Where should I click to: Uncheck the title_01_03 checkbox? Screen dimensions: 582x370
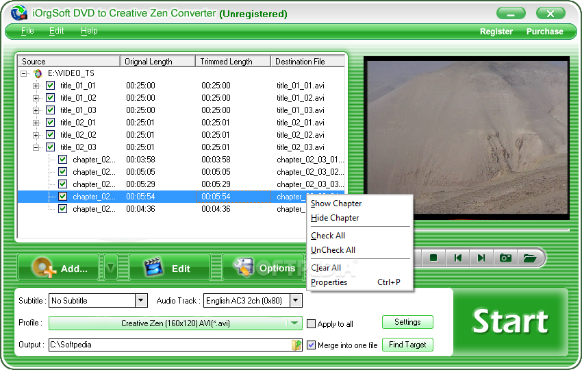tap(51, 110)
